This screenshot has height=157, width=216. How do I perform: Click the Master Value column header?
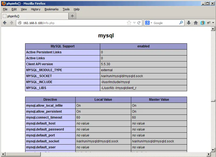[x=159, y=100]
